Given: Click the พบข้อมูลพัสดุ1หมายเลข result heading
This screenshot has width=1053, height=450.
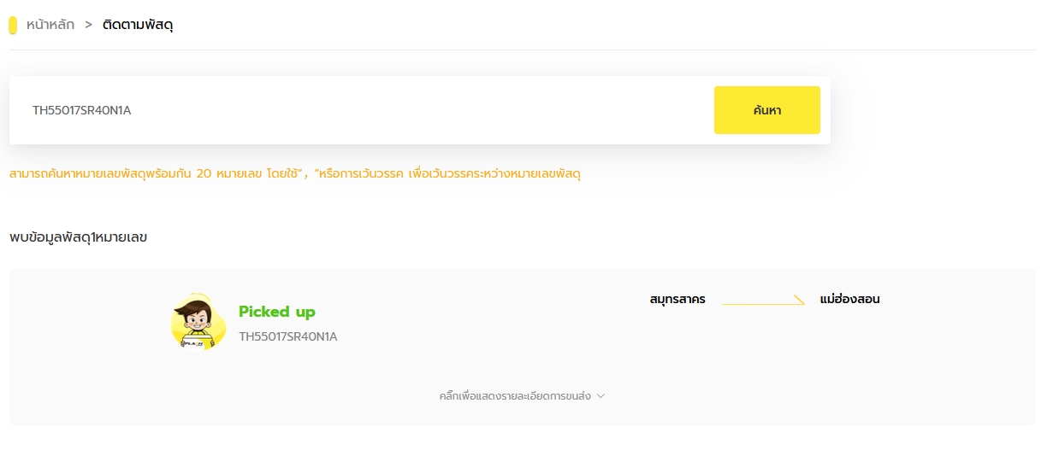Looking at the screenshot, I should point(78,237).
